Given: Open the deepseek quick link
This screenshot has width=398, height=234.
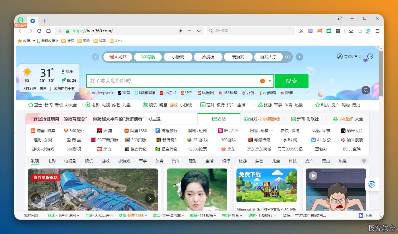Looking at the screenshot, I should coord(102,93).
